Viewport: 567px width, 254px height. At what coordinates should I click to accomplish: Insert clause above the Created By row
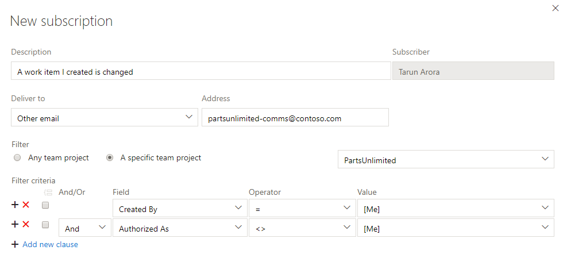click(15, 205)
